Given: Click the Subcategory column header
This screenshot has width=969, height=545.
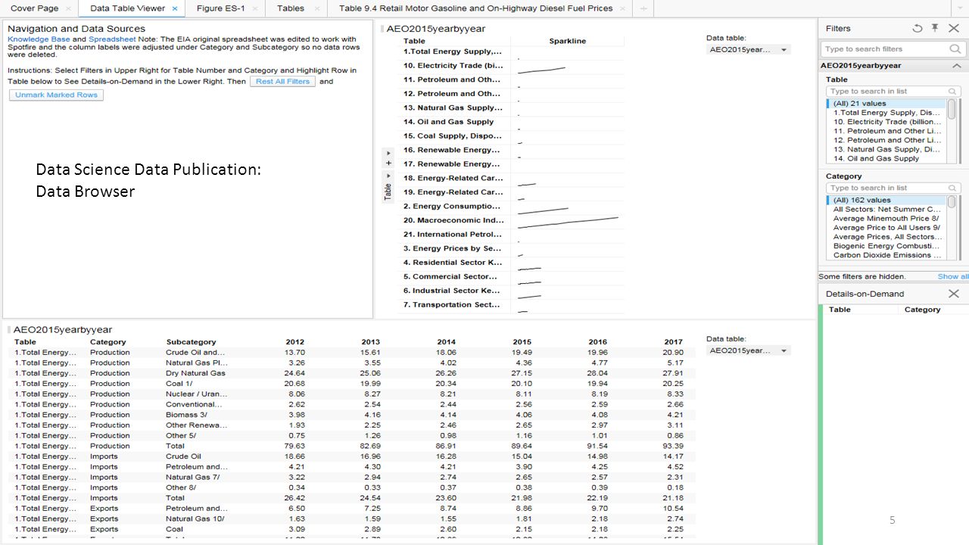Looking at the screenshot, I should pos(191,342).
